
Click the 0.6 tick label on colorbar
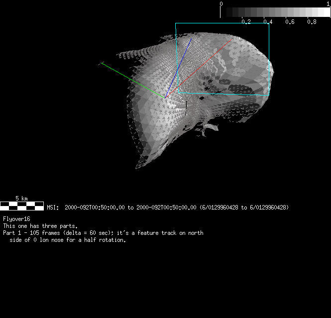click(x=290, y=22)
